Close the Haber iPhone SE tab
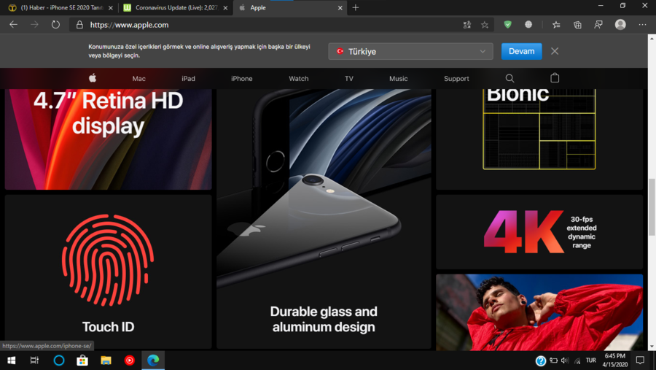 coord(111,7)
